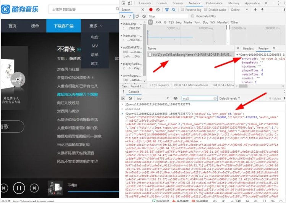Click the import HAR upload arrow
Image resolution: width=286 pixels, height=203 pixels.
(x=255, y=10)
